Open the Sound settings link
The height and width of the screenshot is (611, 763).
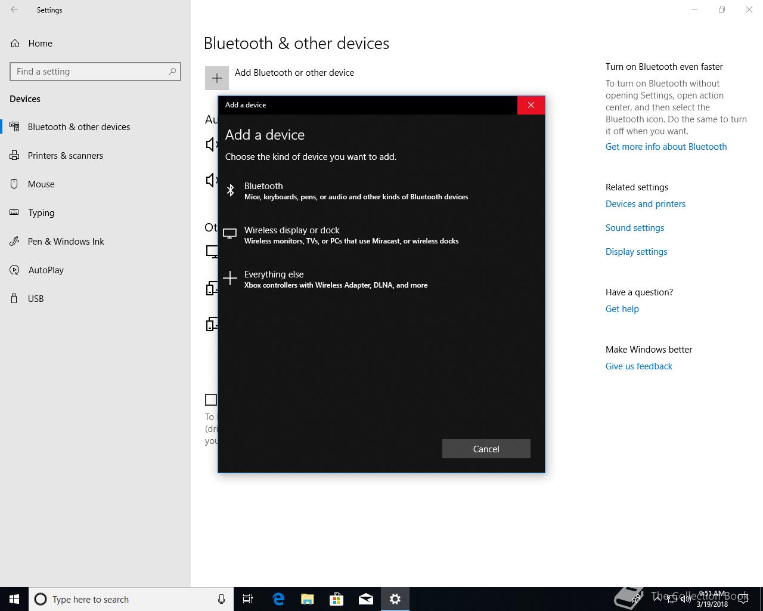pyautogui.click(x=634, y=228)
